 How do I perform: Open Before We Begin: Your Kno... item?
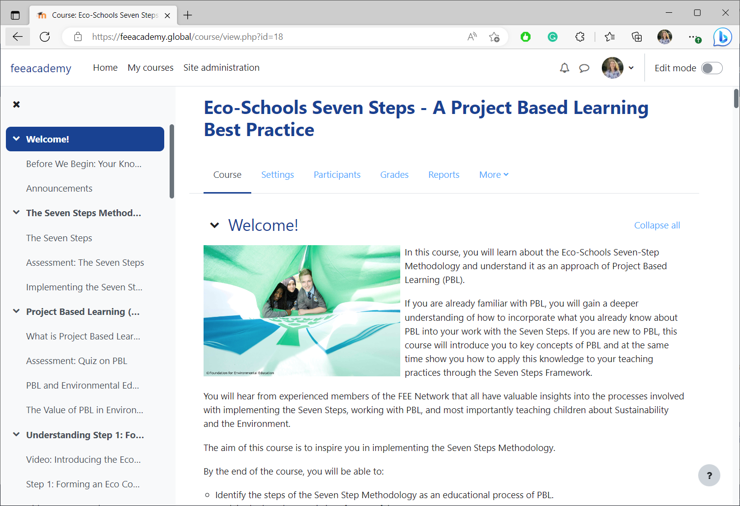[x=84, y=164]
